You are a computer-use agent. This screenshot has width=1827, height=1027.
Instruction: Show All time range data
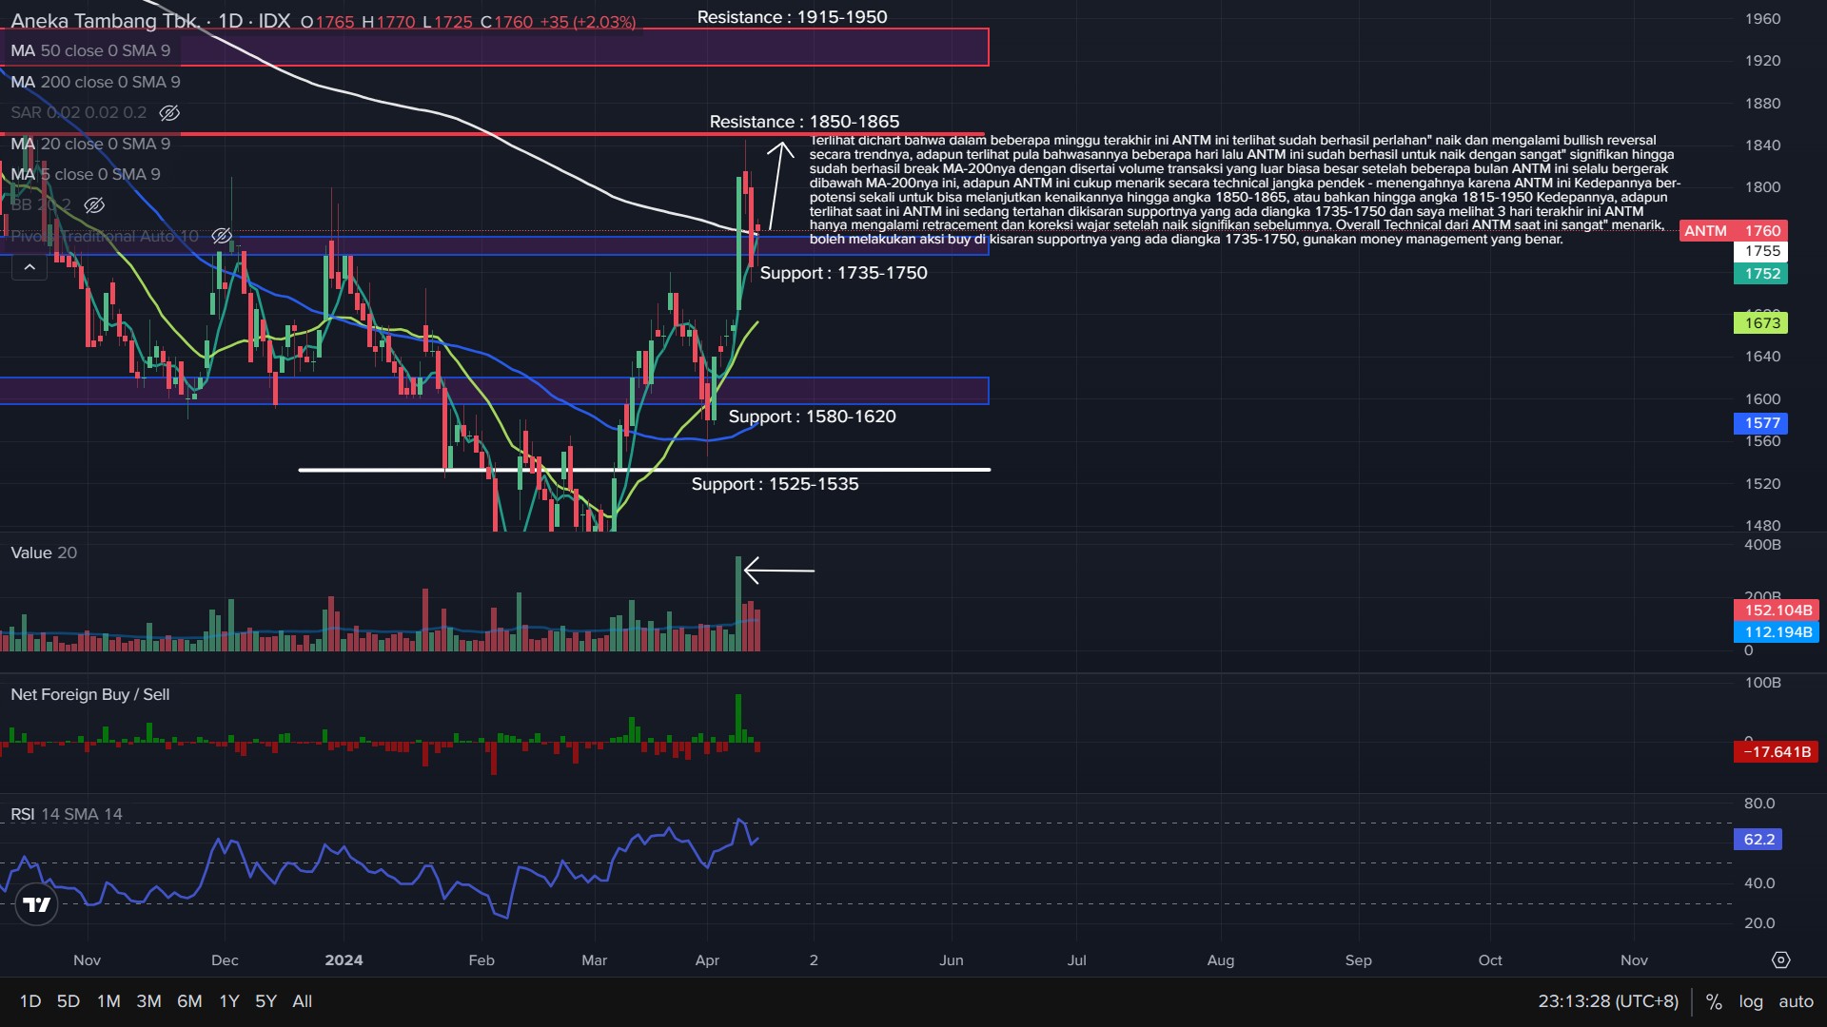303,1001
